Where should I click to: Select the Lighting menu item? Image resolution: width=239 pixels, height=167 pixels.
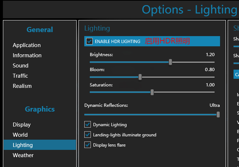point(23,145)
